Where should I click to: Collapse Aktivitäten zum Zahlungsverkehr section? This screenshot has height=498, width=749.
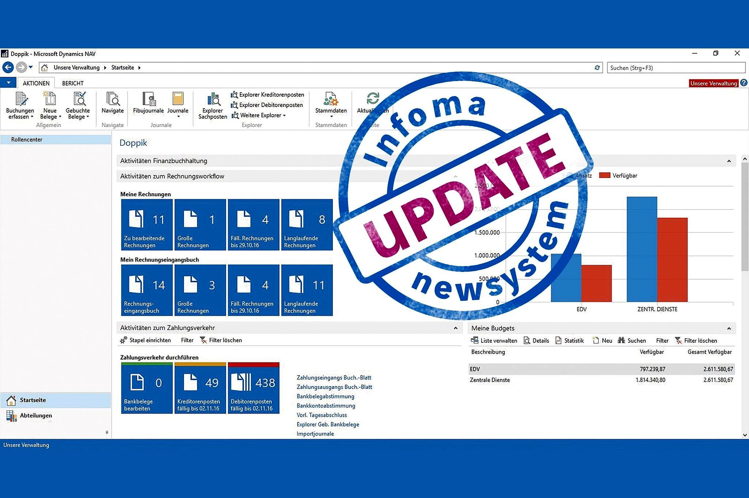[456, 328]
